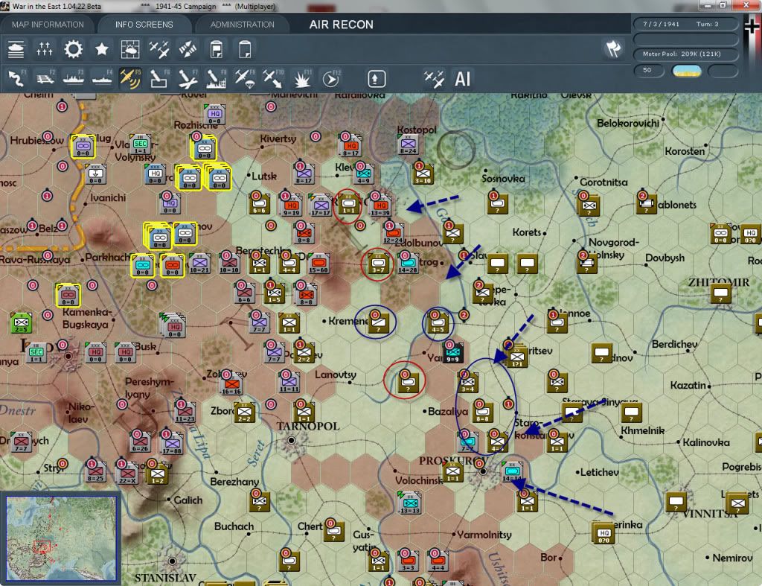Click the date and Turn 3 display
Image resolution: width=762 pixels, height=586 pixels.
pyautogui.click(x=685, y=24)
